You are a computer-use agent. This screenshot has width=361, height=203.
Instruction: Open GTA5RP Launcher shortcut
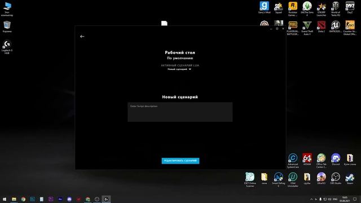[321, 9]
